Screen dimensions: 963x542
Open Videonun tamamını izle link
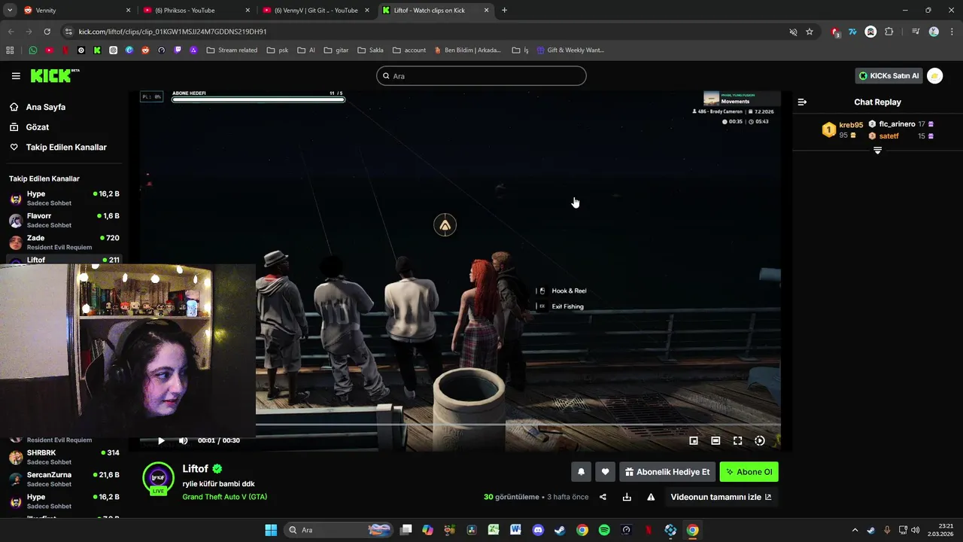coord(721,497)
